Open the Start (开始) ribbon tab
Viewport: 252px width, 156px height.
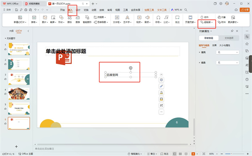click(x=62, y=10)
